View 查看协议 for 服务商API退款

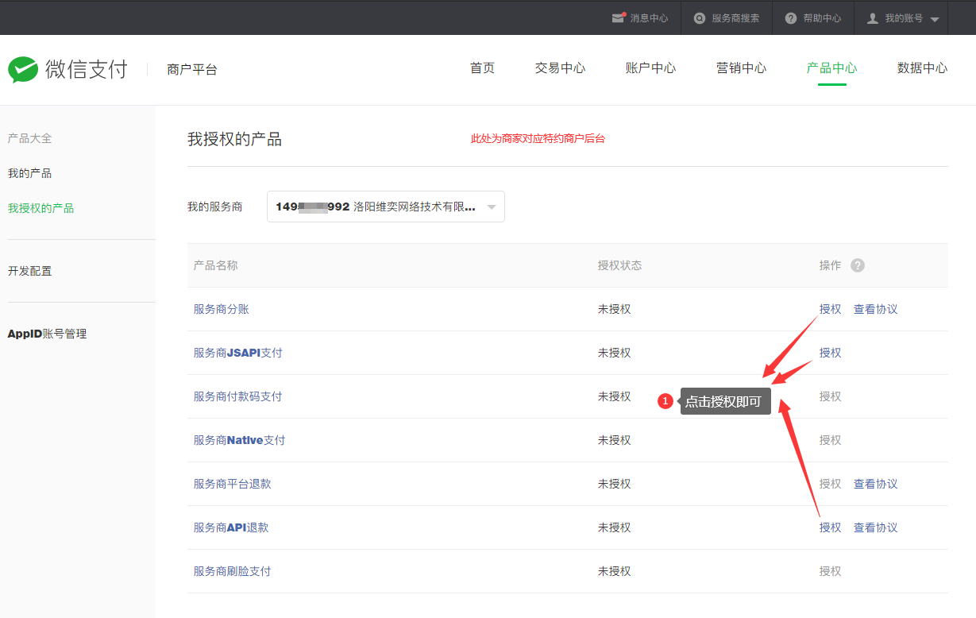pos(875,527)
